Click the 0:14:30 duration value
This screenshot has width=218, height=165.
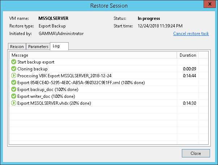point(189,103)
